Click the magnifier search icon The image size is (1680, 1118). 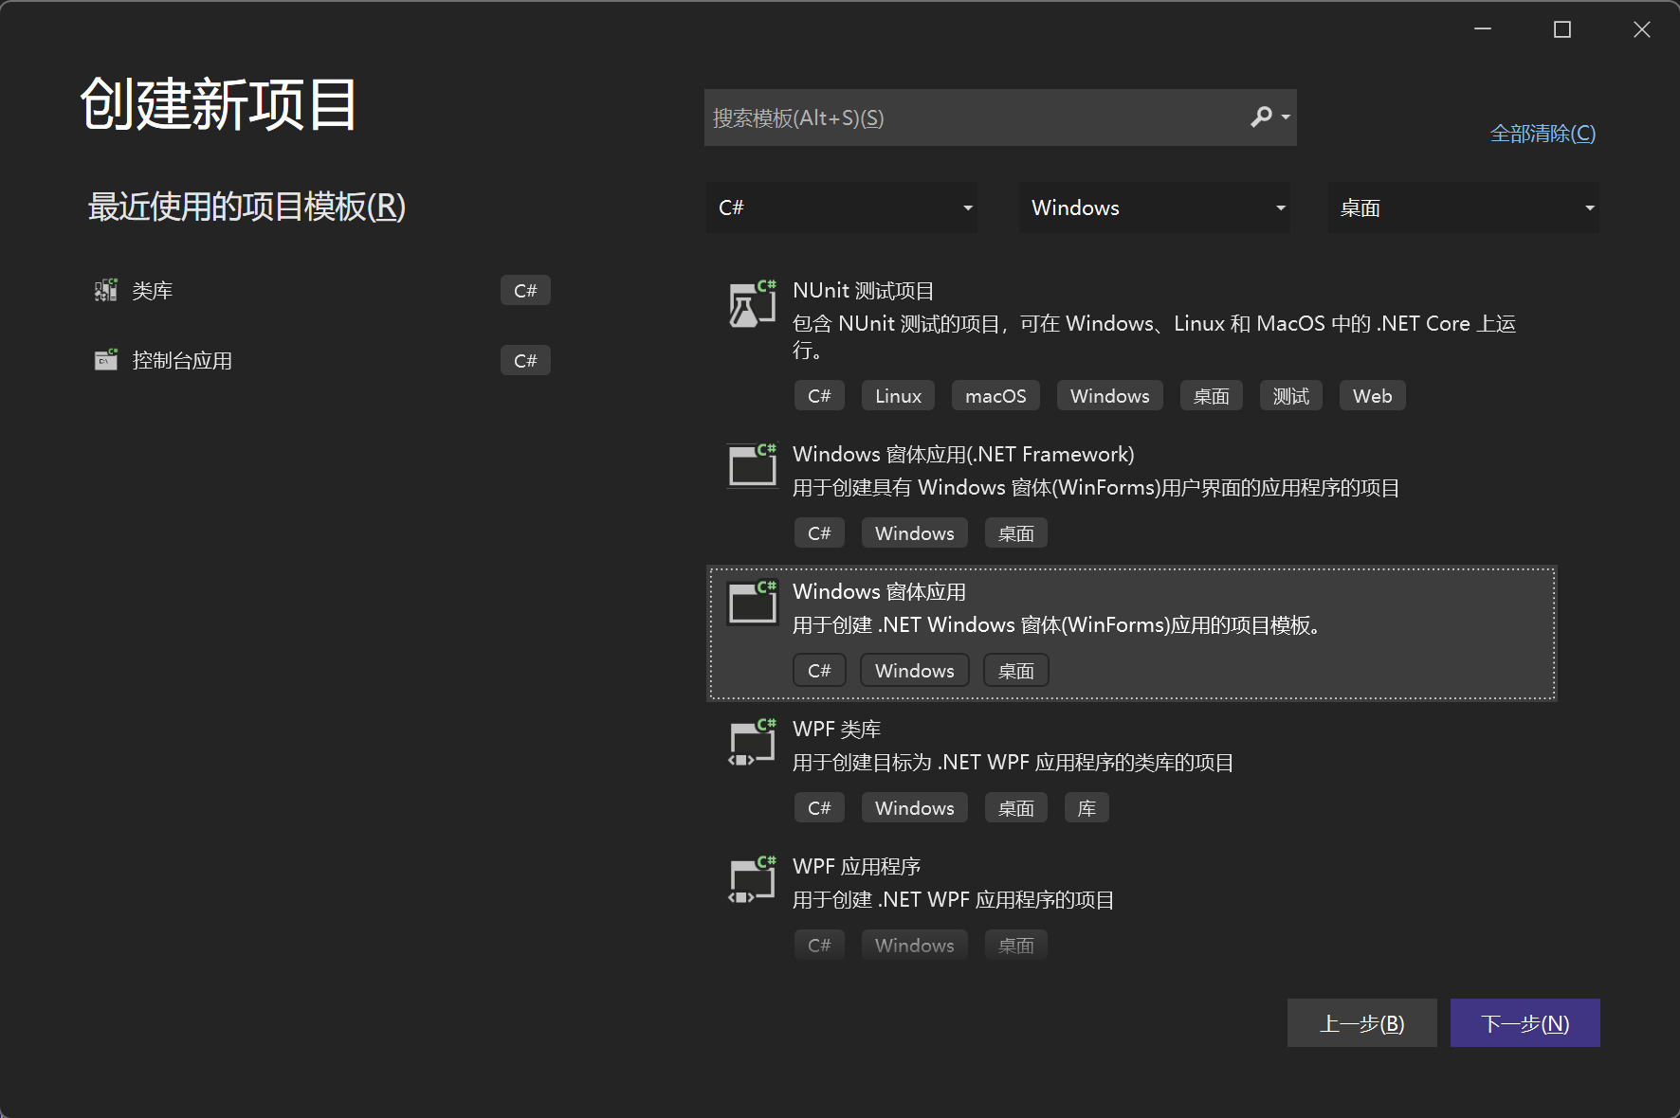(x=1261, y=117)
